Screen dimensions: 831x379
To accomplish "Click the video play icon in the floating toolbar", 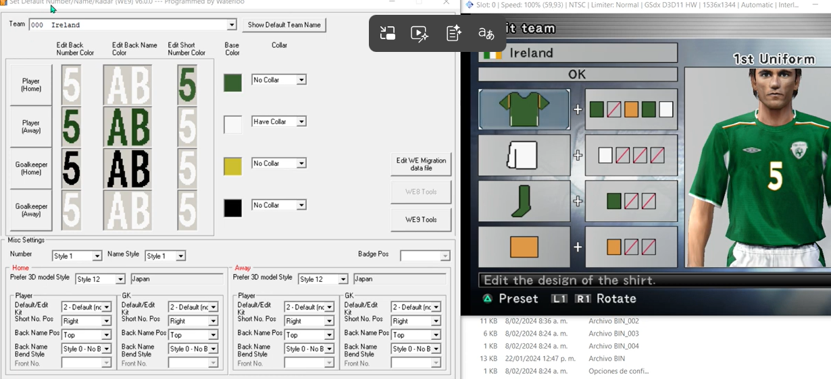I will click(420, 33).
